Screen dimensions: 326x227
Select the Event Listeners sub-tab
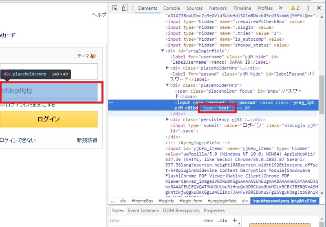(x=143, y=210)
